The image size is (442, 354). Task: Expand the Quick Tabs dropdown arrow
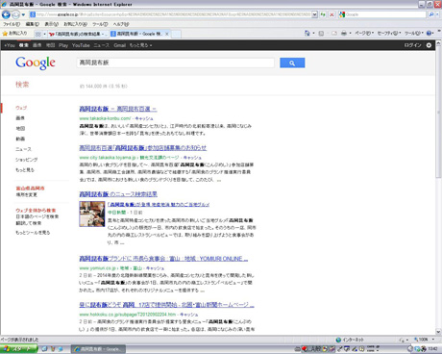coord(44,34)
